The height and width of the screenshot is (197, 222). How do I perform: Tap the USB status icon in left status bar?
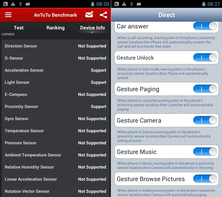tap(20, 4)
